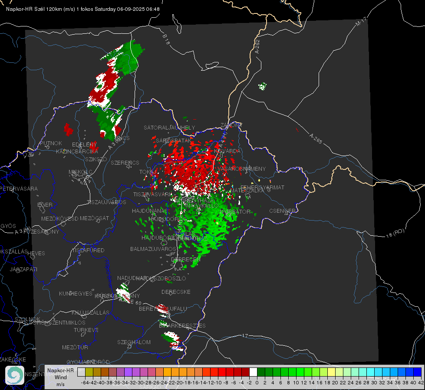The width and height of the screenshot is (425, 390).
Task: Click the KISÚJSZÁLLÁS label
Action: tap(90, 312)
